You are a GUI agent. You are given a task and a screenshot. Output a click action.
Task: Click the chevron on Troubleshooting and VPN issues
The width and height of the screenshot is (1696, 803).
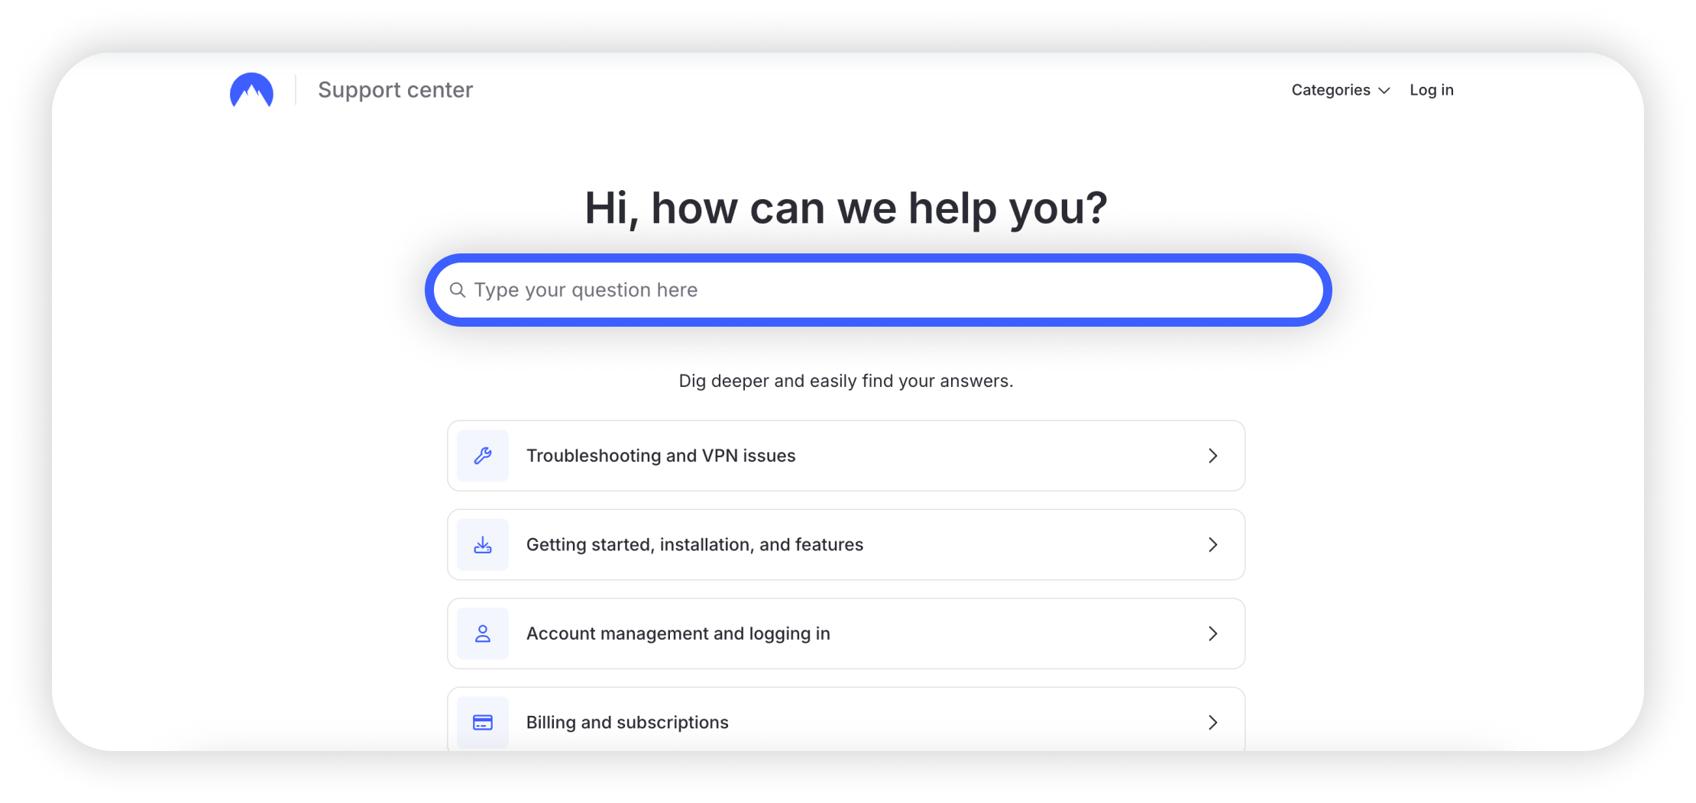1212,455
